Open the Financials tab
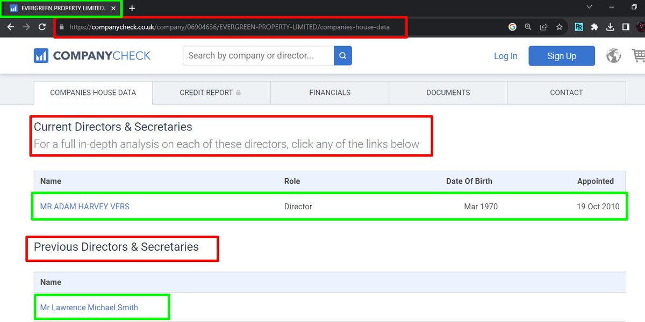Screen dimensions: 645x322 click(330, 93)
